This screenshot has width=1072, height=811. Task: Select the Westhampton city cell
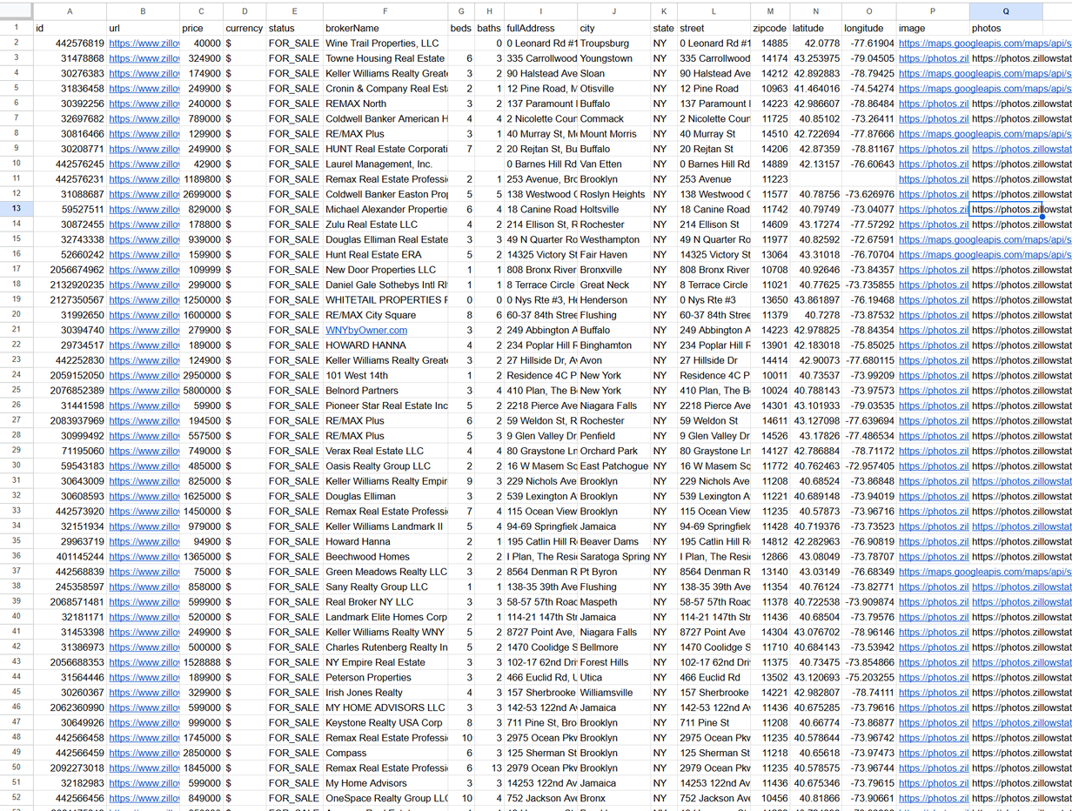click(613, 239)
